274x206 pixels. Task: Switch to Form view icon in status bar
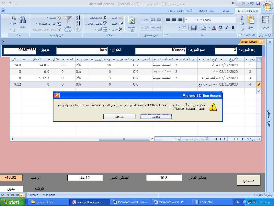(22, 195)
